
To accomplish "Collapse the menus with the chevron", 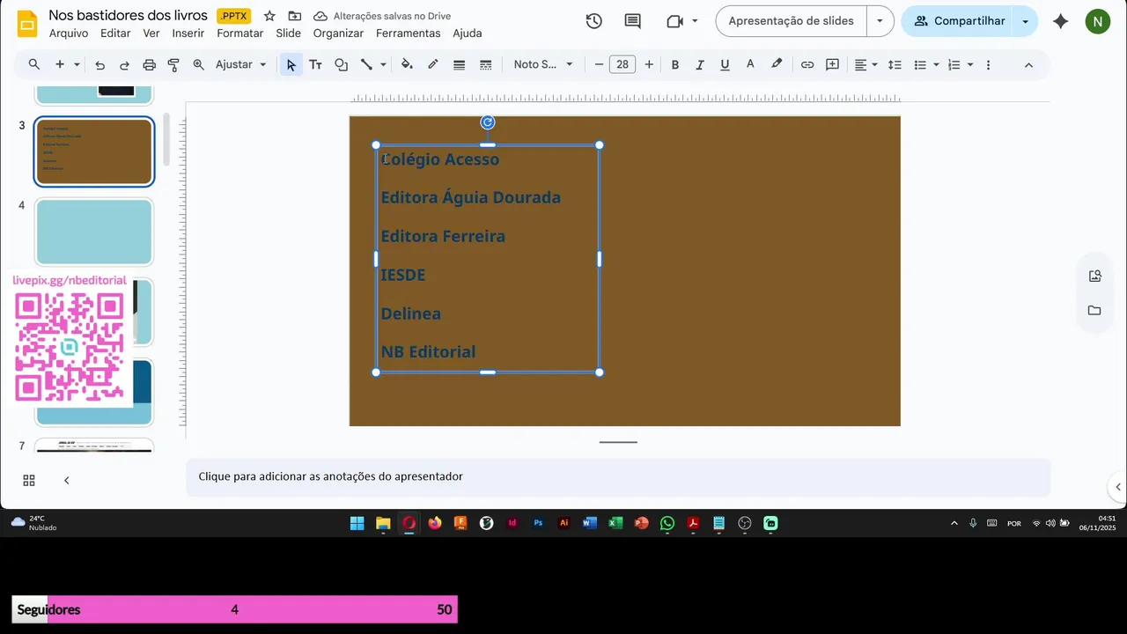I will (x=1028, y=64).
